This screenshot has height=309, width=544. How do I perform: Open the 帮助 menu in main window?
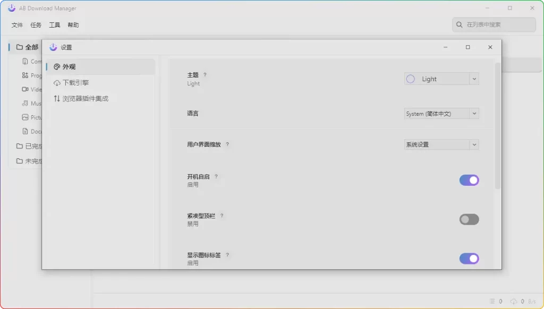[73, 25]
